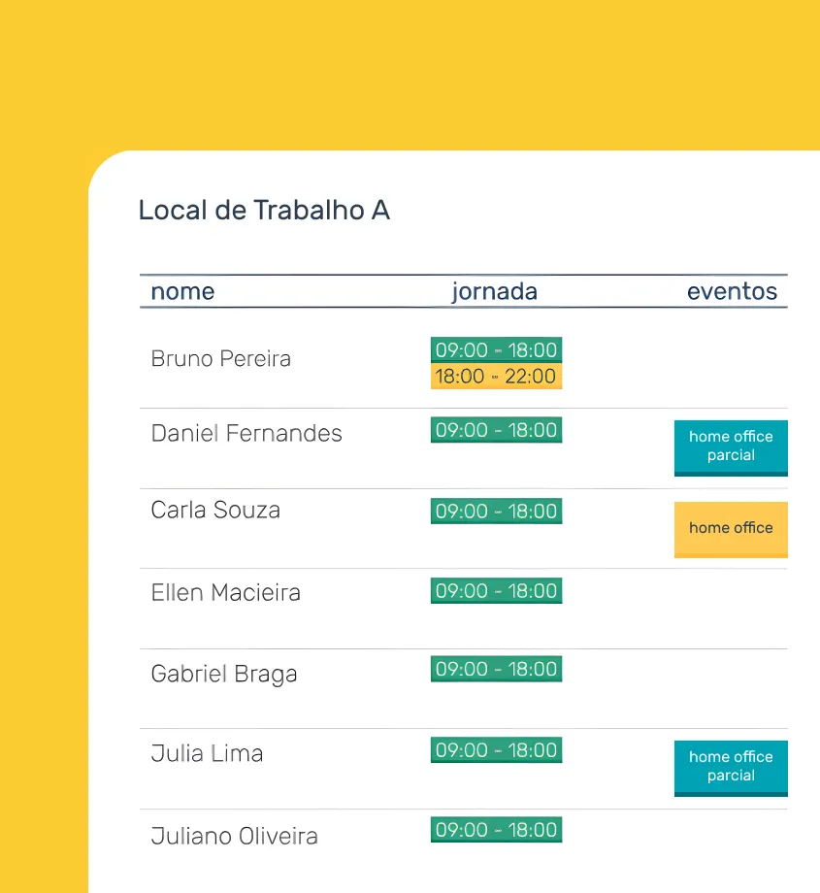The height and width of the screenshot is (893, 820).
Task: Click the name Julia Lima
Action: pos(207,753)
